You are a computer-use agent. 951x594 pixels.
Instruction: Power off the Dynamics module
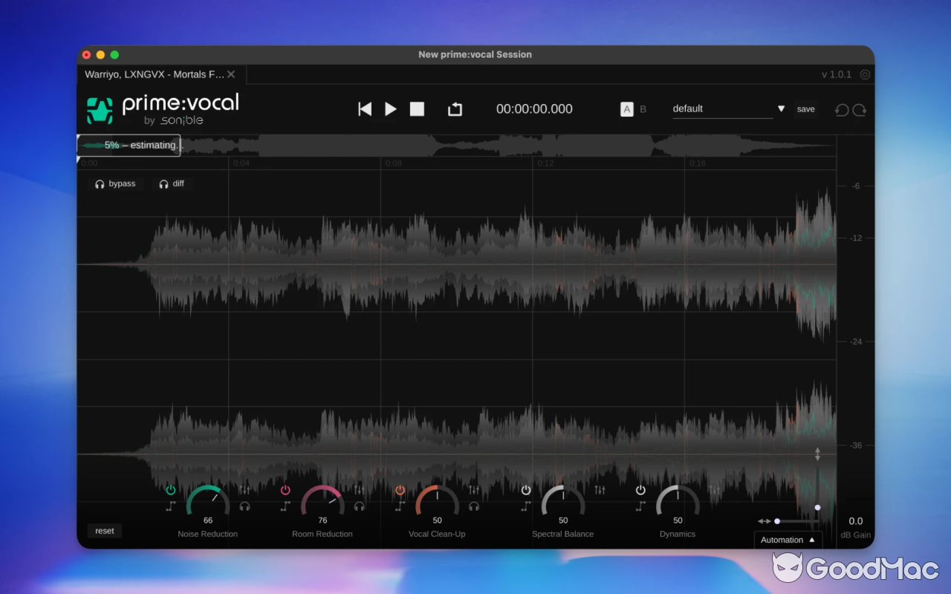[640, 489]
